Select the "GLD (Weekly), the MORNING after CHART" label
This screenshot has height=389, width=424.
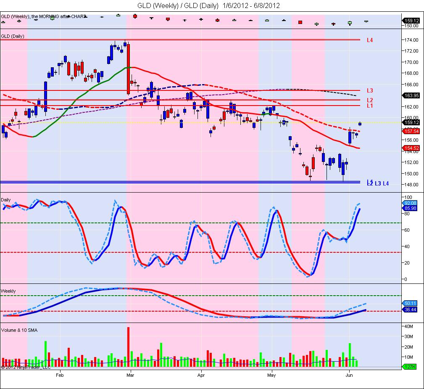[x=44, y=16]
